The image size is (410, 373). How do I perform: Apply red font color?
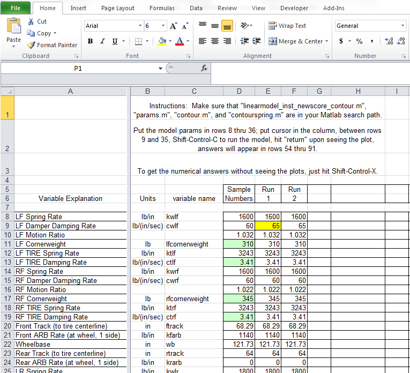pyautogui.click(x=180, y=41)
